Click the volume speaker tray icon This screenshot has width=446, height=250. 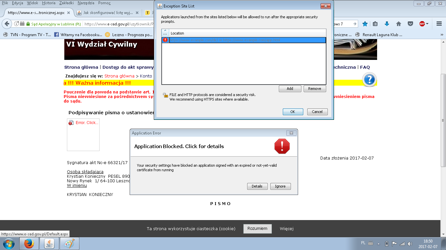(x=410, y=243)
